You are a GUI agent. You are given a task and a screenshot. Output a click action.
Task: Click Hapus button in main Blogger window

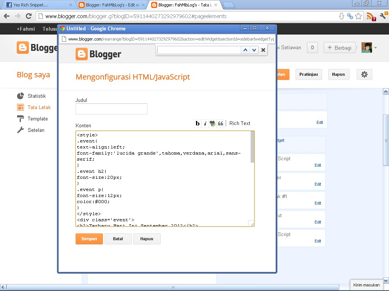(338, 75)
